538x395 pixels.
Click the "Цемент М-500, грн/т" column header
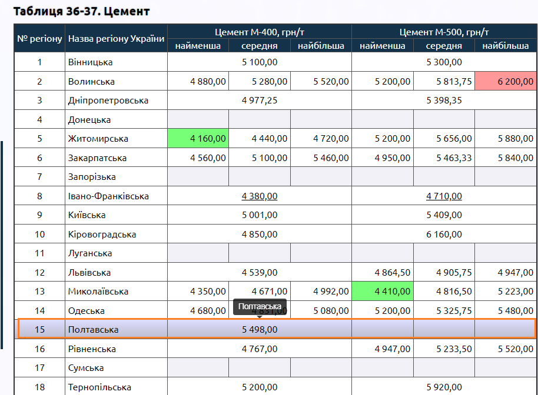tap(444, 32)
